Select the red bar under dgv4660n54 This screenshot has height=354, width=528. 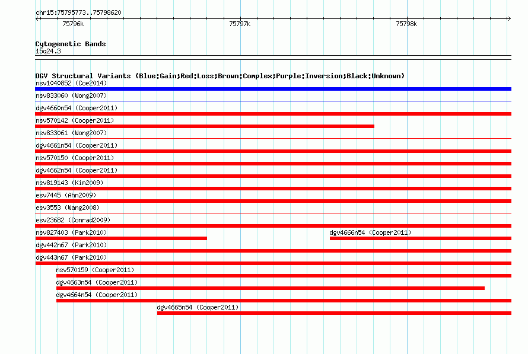(x=273, y=114)
